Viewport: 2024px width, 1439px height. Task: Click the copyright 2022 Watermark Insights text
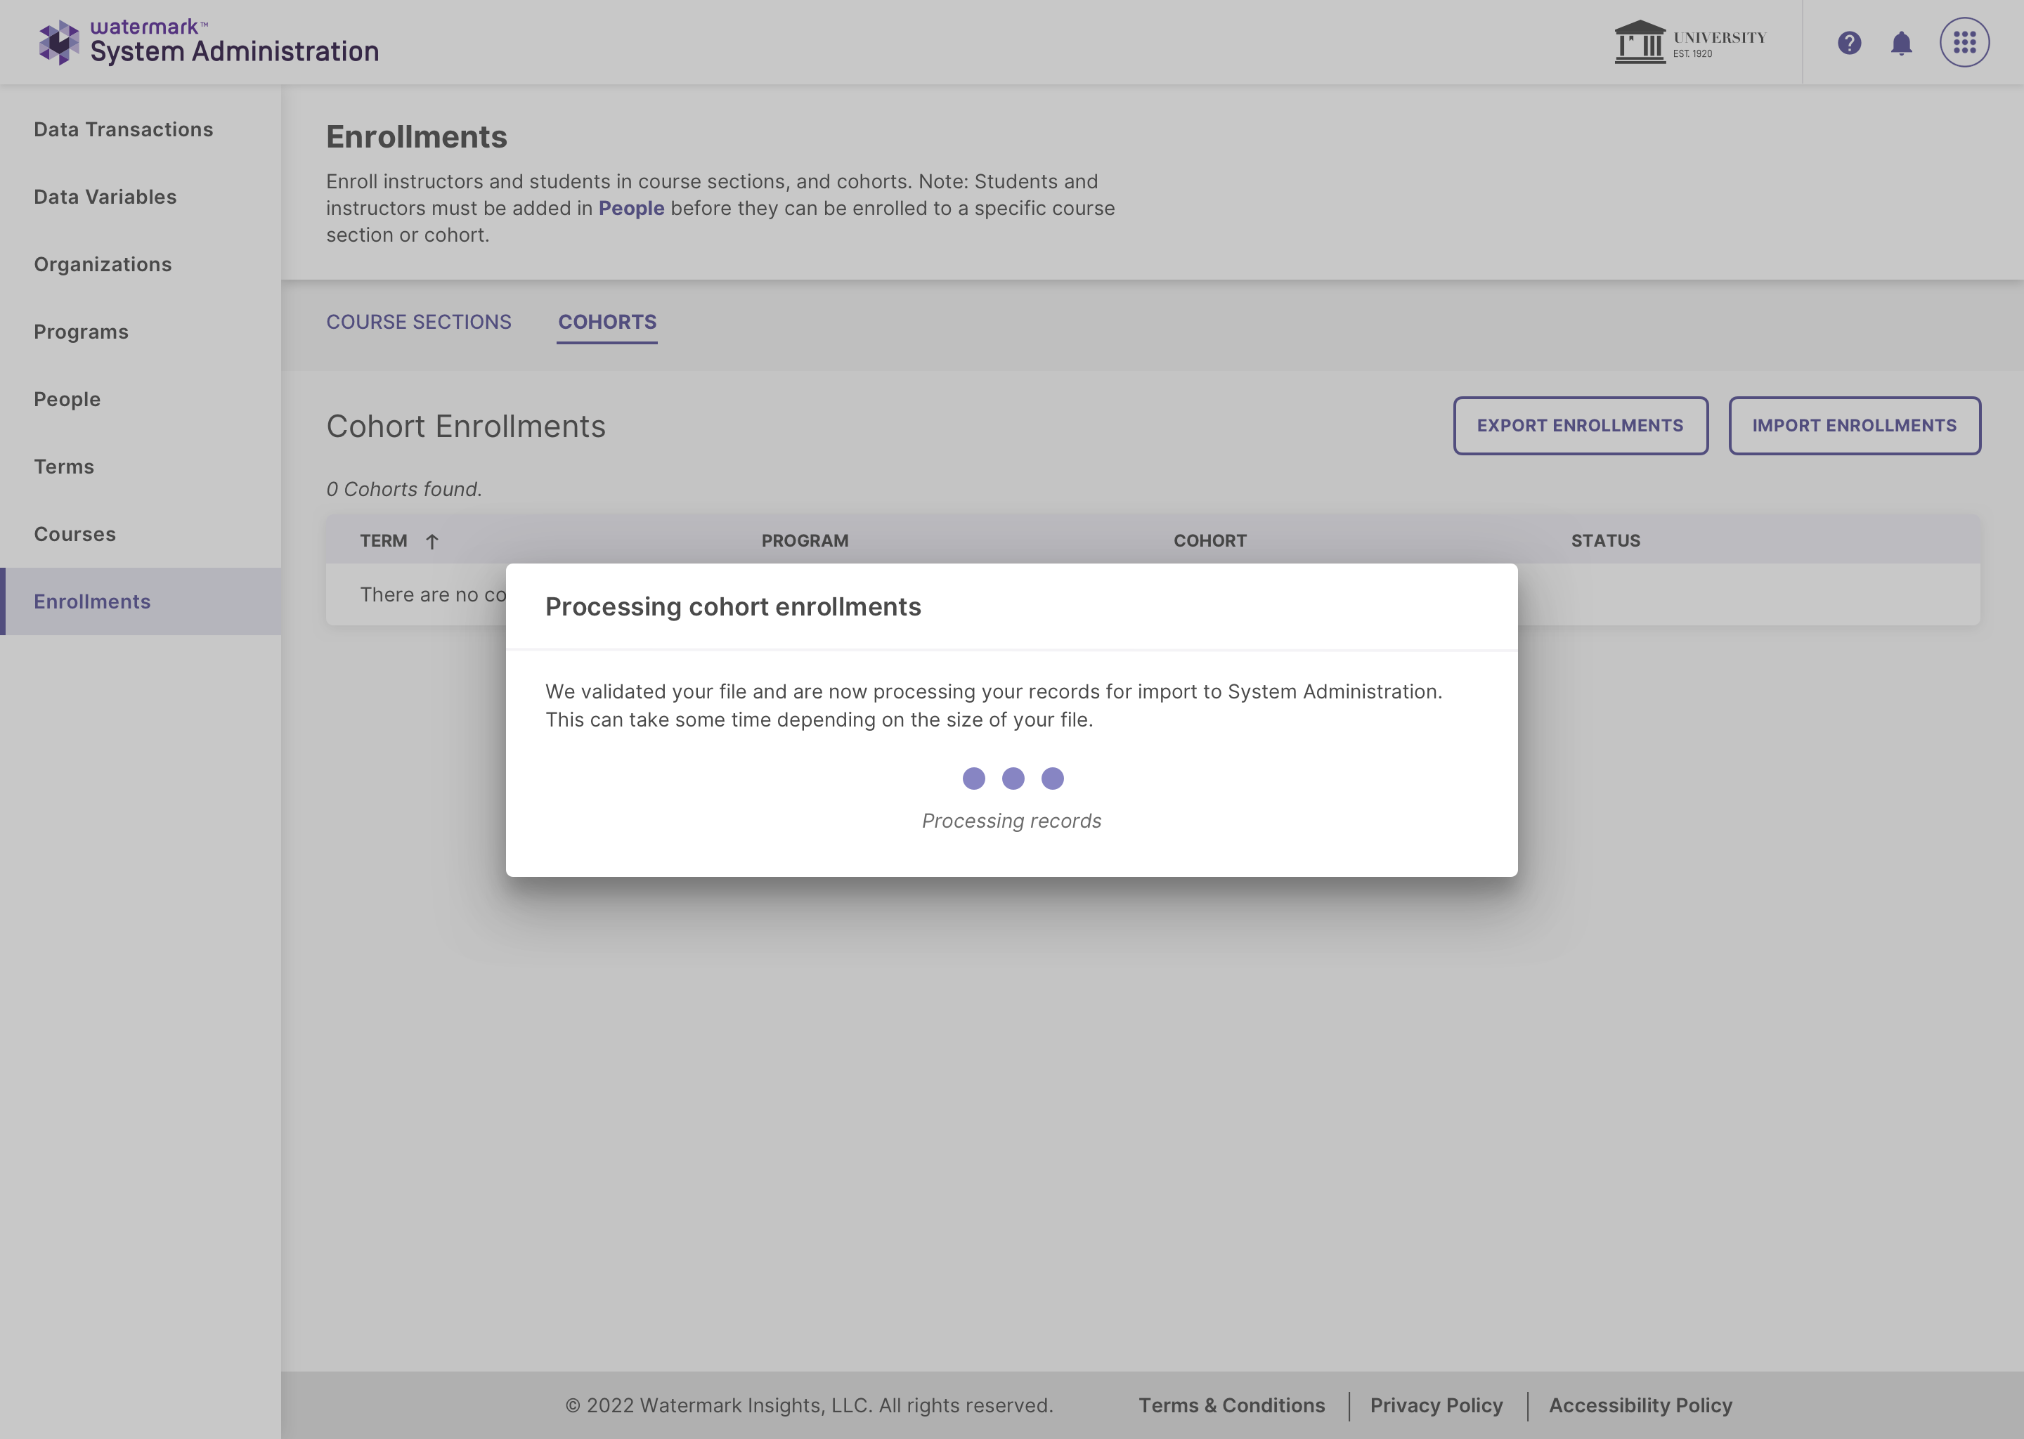pos(809,1405)
